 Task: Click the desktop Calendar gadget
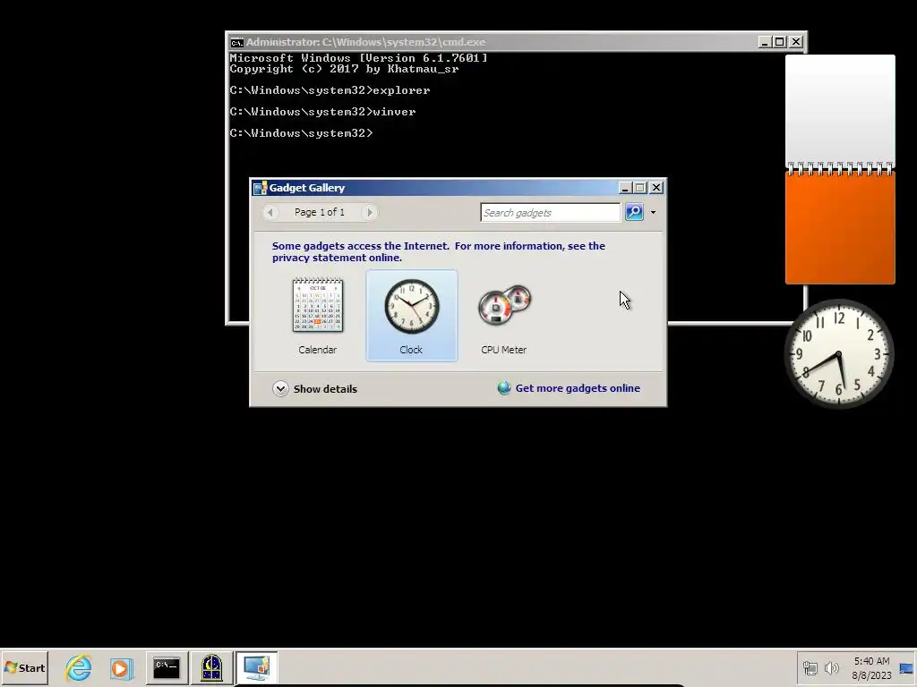pos(840,169)
